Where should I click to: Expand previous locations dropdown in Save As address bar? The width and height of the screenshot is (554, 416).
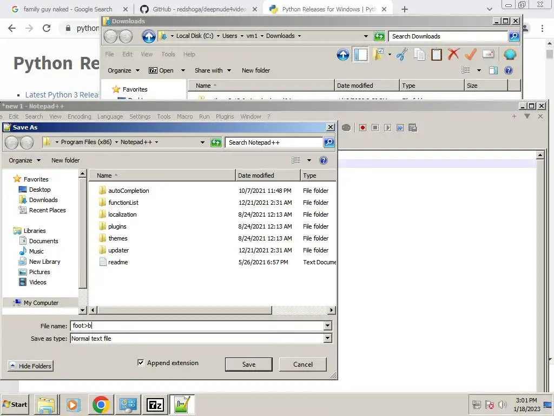[x=202, y=142]
